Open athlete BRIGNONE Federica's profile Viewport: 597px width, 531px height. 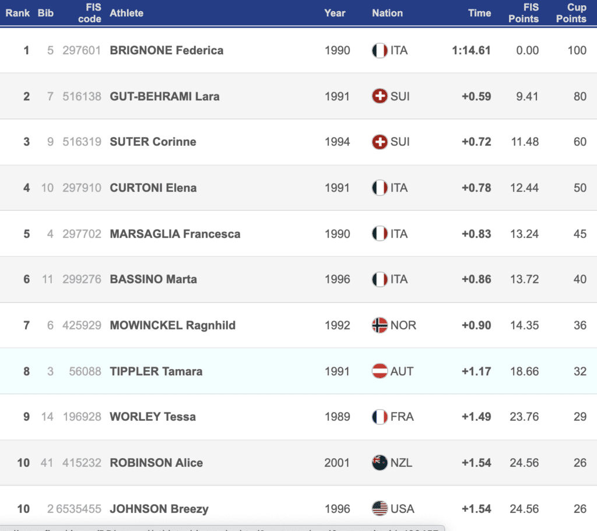[x=166, y=50]
